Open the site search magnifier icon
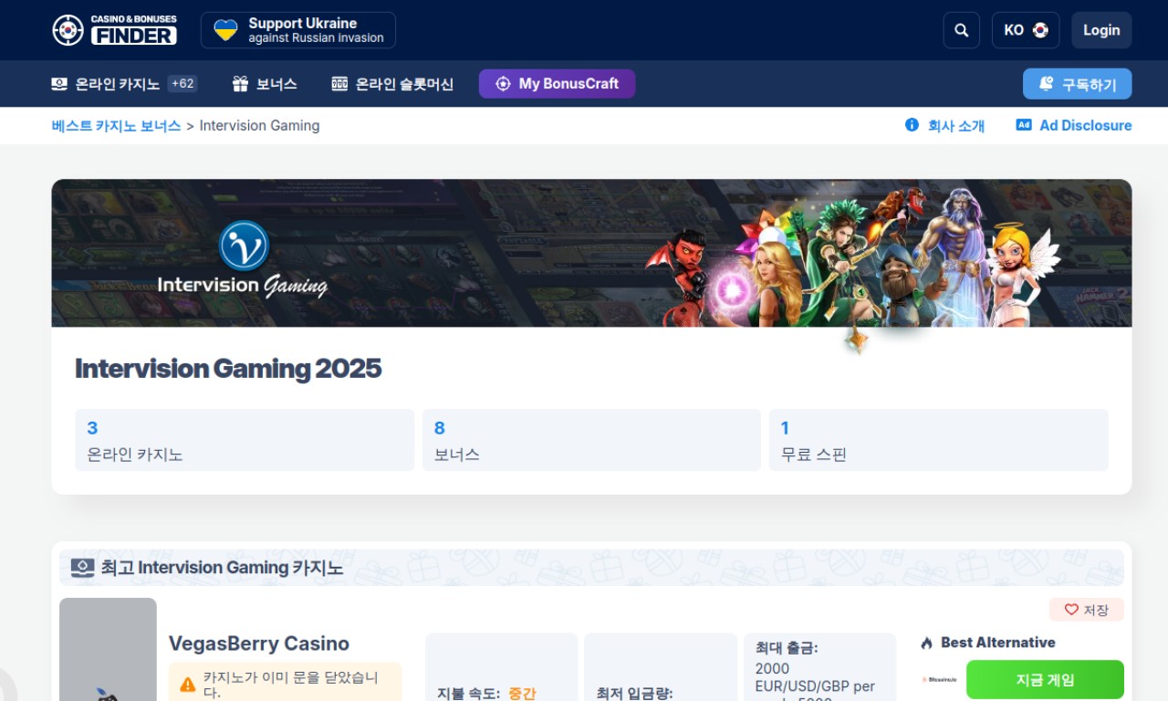The height and width of the screenshot is (701, 1168). [x=961, y=30]
